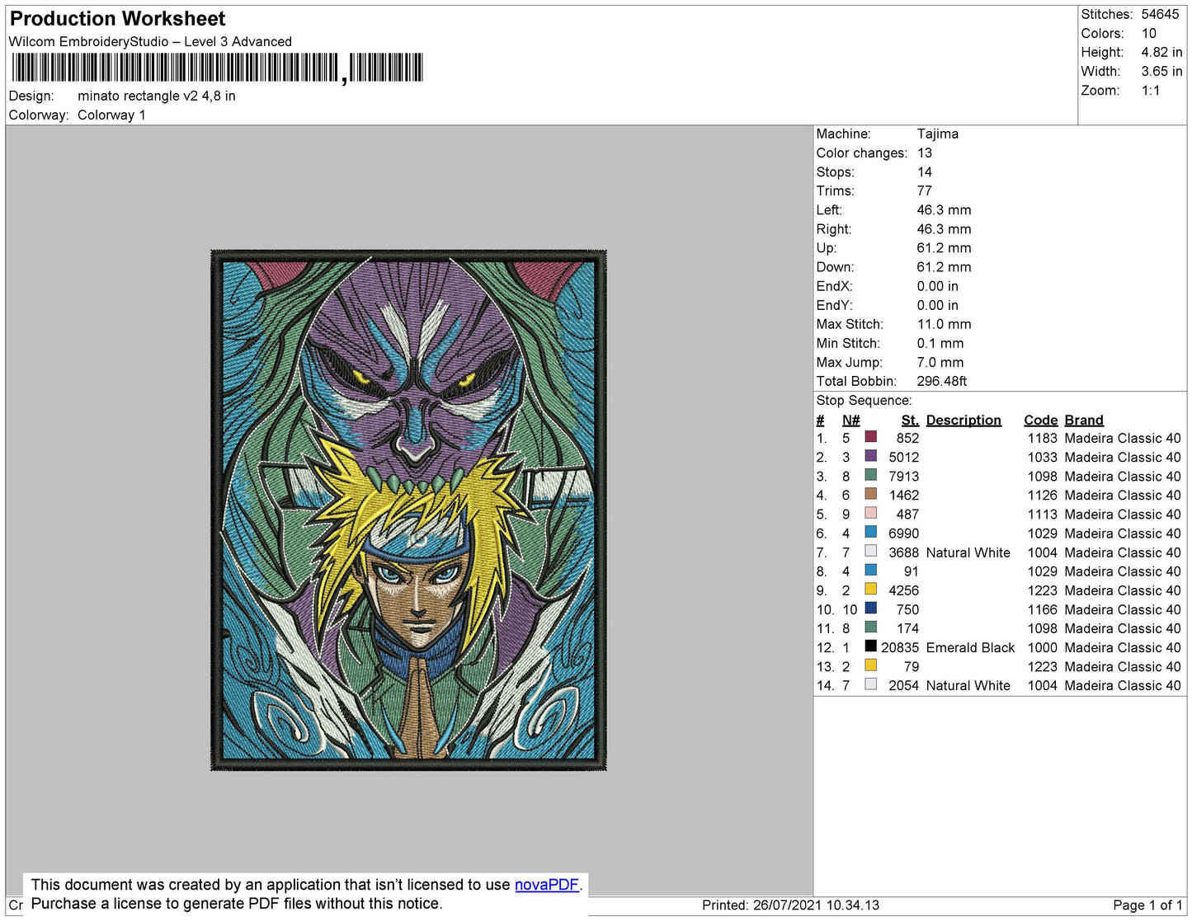1192x921 pixels.
Task: Click the navy swatch in stop 10
Action: (870, 608)
